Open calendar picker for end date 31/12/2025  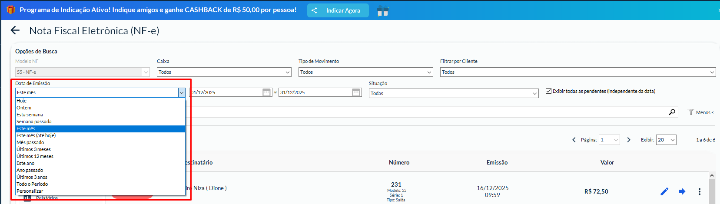point(356,92)
